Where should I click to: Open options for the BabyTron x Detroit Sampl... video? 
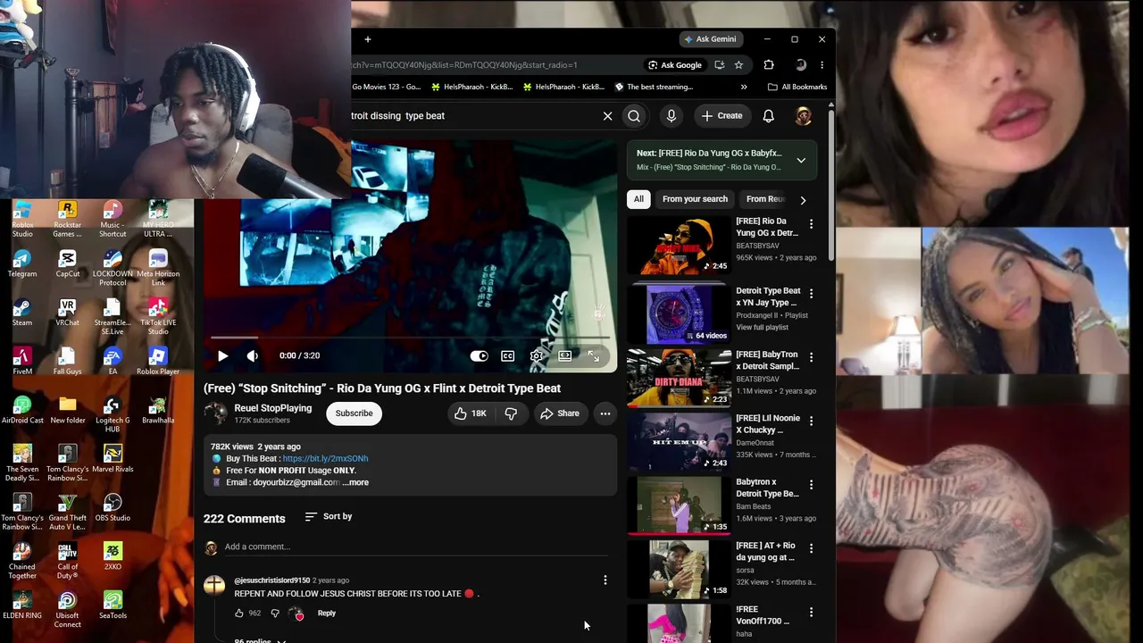[x=811, y=357]
